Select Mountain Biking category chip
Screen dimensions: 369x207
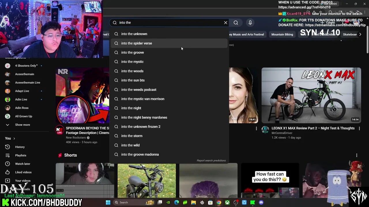point(282,34)
